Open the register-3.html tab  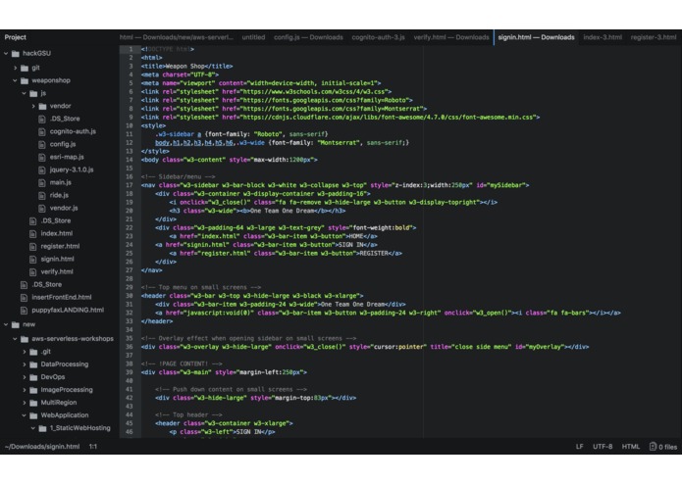[654, 37]
